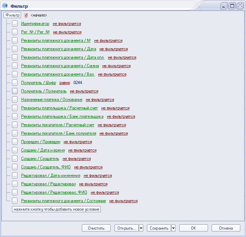Set condition for Идентификатор (не фильтруется)

pyautogui.click(x=67, y=24)
